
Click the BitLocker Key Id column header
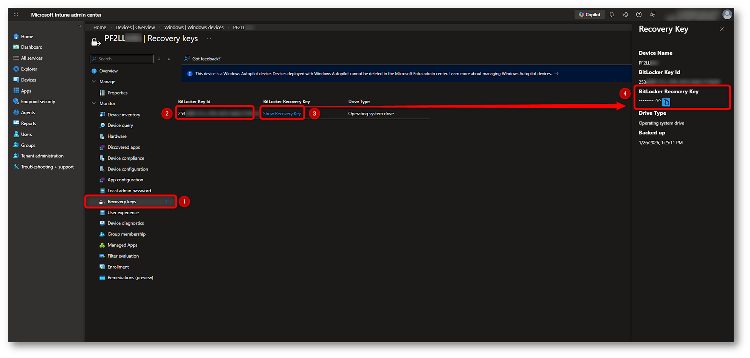click(x=194, y=101)
